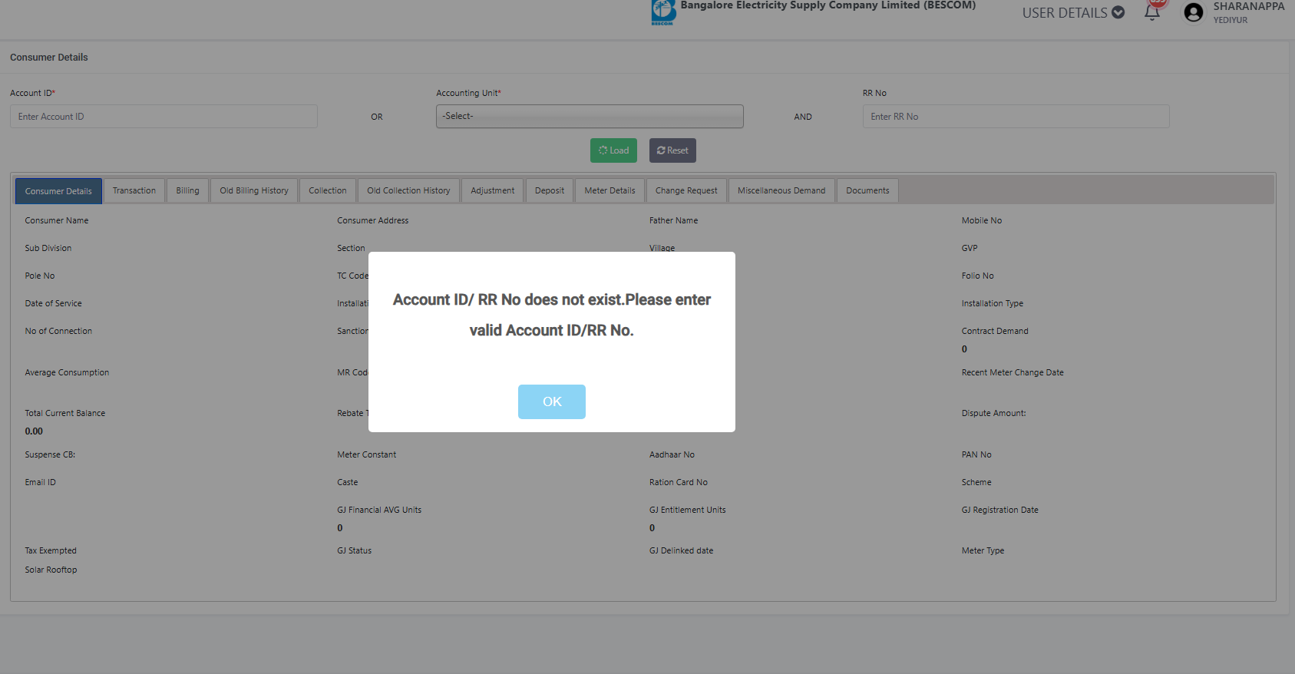The image size is (1295, 674).
Task: Click the YEDIYUR location text
Action: (1231, 20)
